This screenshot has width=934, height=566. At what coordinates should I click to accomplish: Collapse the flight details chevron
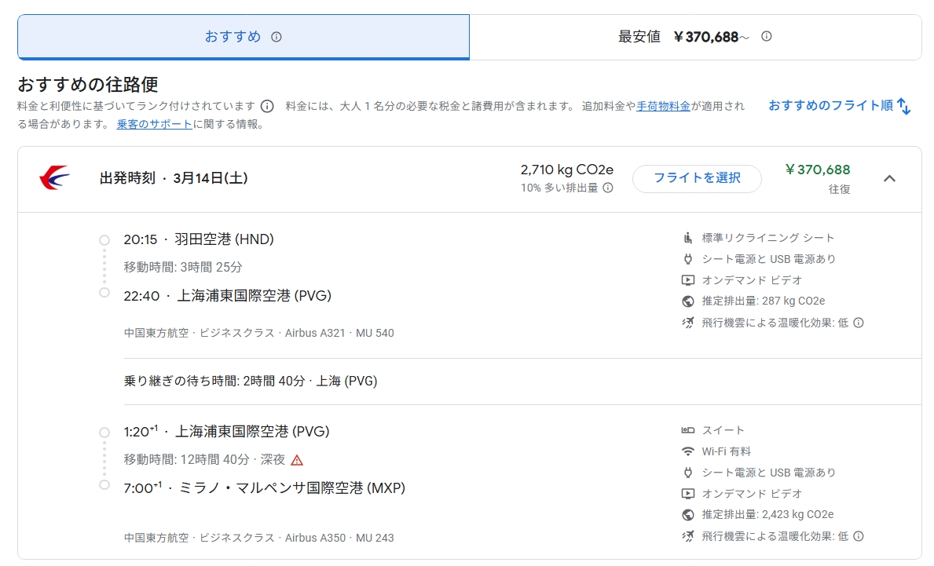(889, 178)
